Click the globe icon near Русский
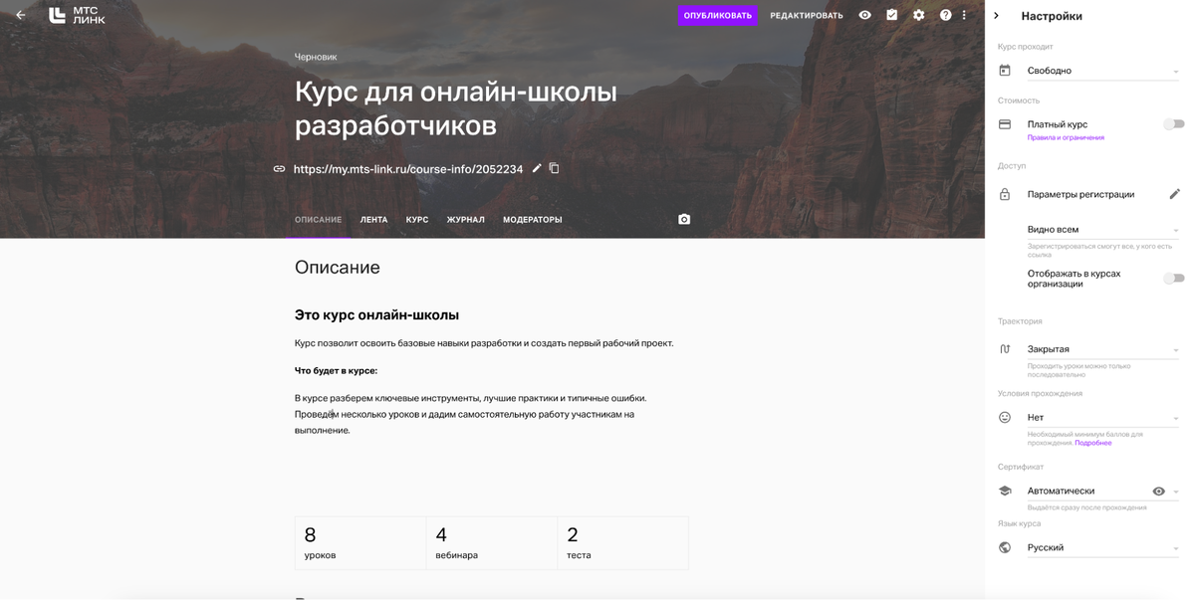 (1005, 547)
